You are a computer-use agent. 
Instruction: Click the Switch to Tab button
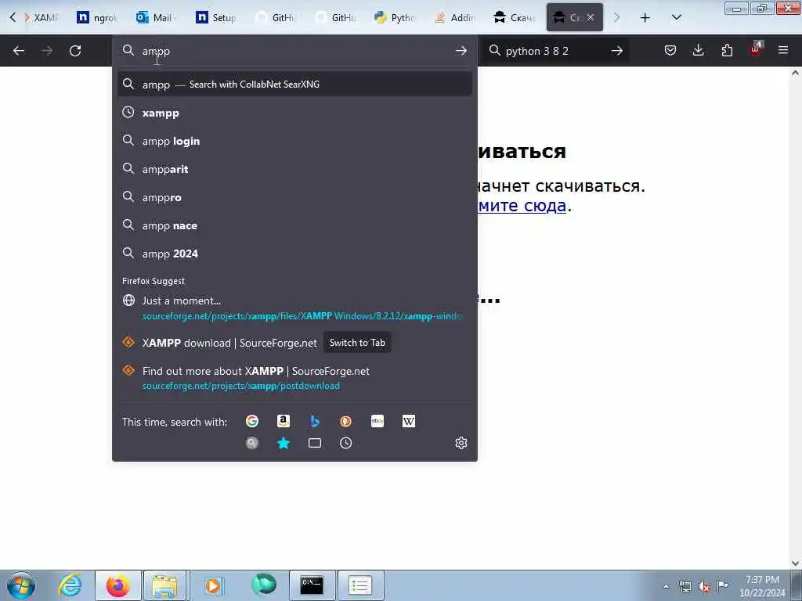pos(357,343)
